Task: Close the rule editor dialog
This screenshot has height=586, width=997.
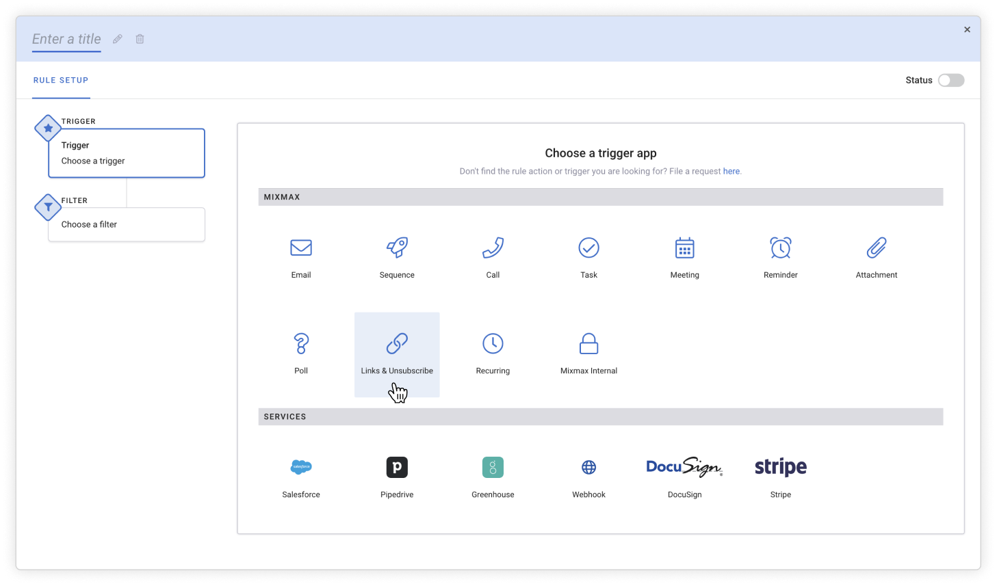Action: (967, 29)
